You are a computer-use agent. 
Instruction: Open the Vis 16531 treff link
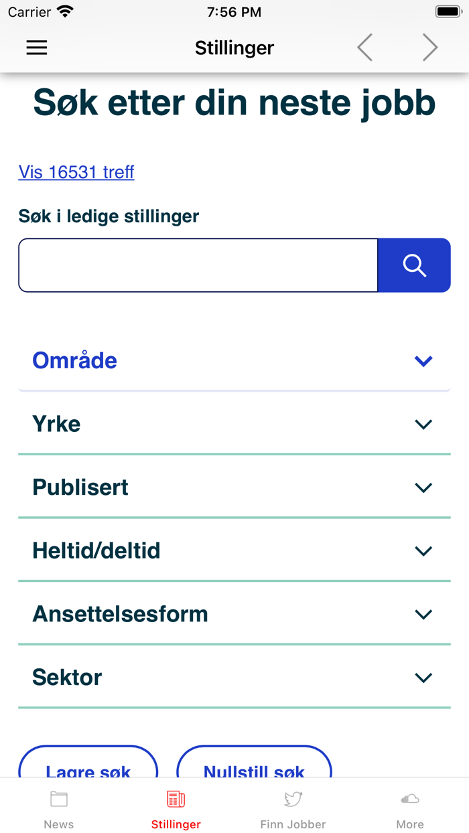click(76, 172)
